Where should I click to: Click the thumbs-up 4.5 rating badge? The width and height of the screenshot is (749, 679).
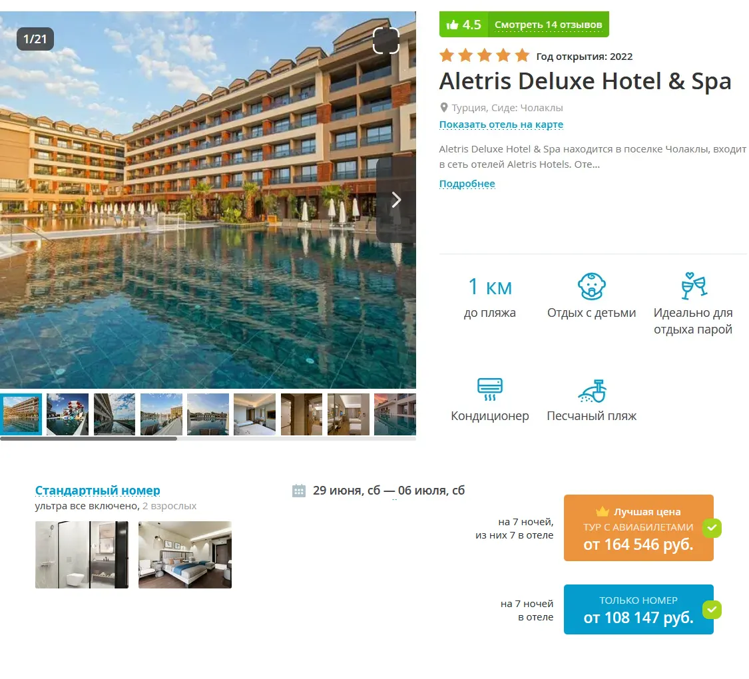[x=463, y=25]
